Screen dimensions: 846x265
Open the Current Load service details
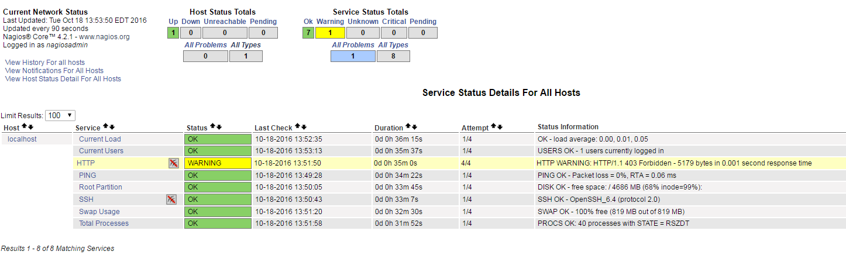(100, 139)
